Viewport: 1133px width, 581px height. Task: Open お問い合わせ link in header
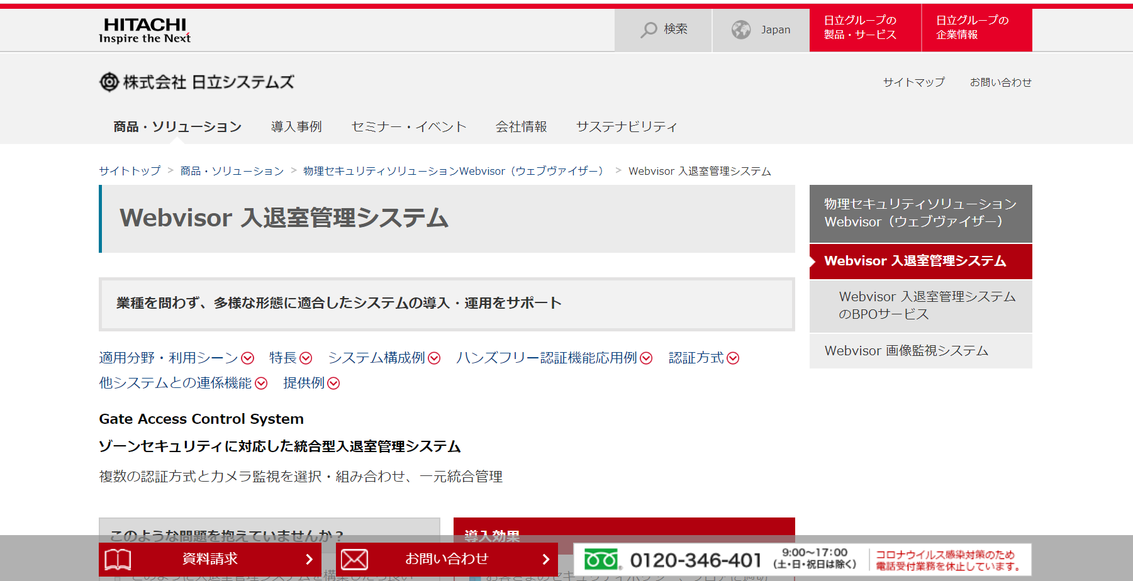(1000, 82)
